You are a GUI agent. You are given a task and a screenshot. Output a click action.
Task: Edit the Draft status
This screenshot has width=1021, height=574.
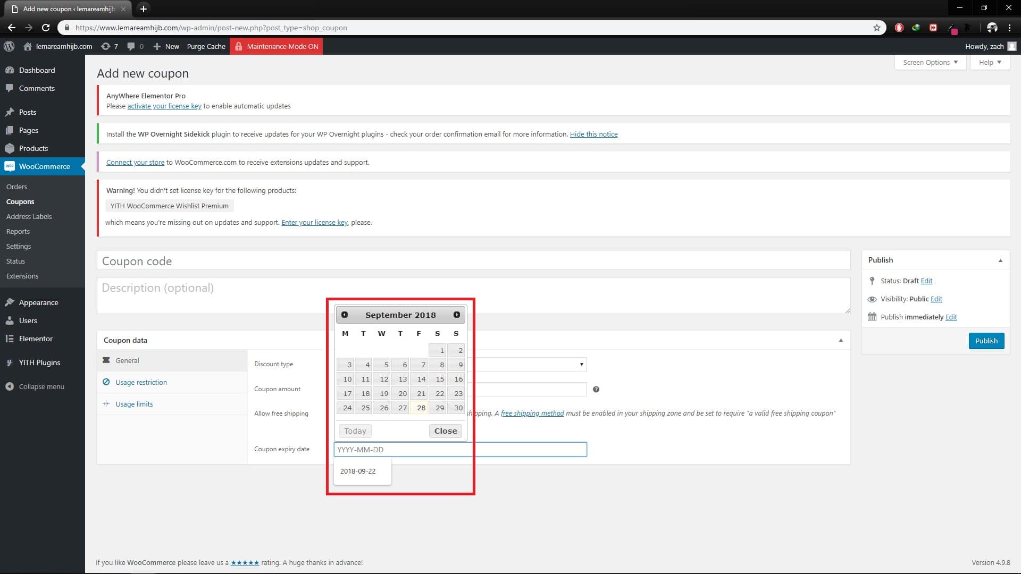pyautogui.click(x=926, y=281)
